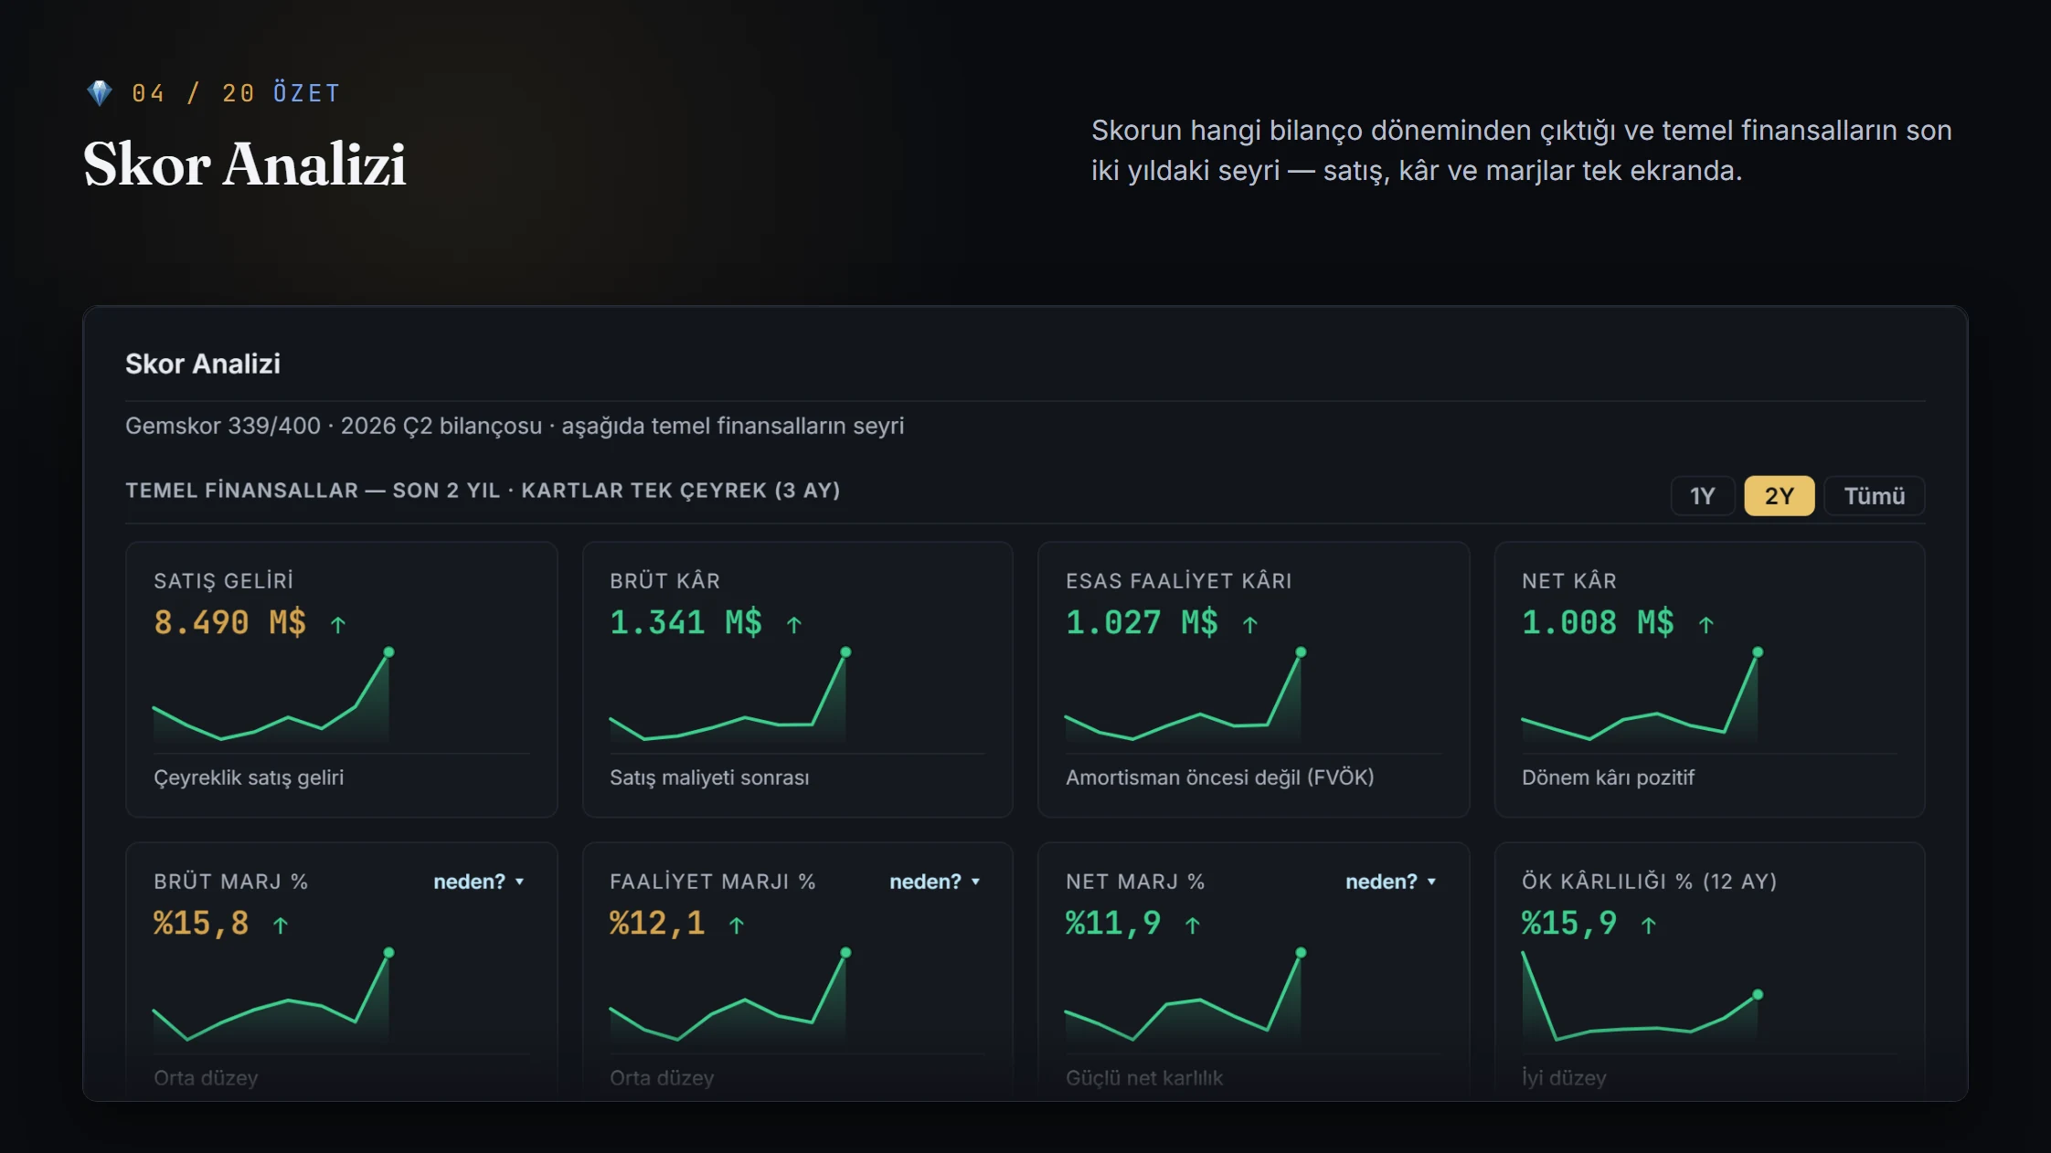
Task: Click the %11,9 net margin value
Action: (x=1113, y=924)
